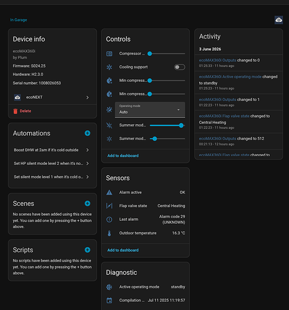This screenshot has height=310, width=289.
Task: Click the Active operating mode icon
Action: click(109, 287)
